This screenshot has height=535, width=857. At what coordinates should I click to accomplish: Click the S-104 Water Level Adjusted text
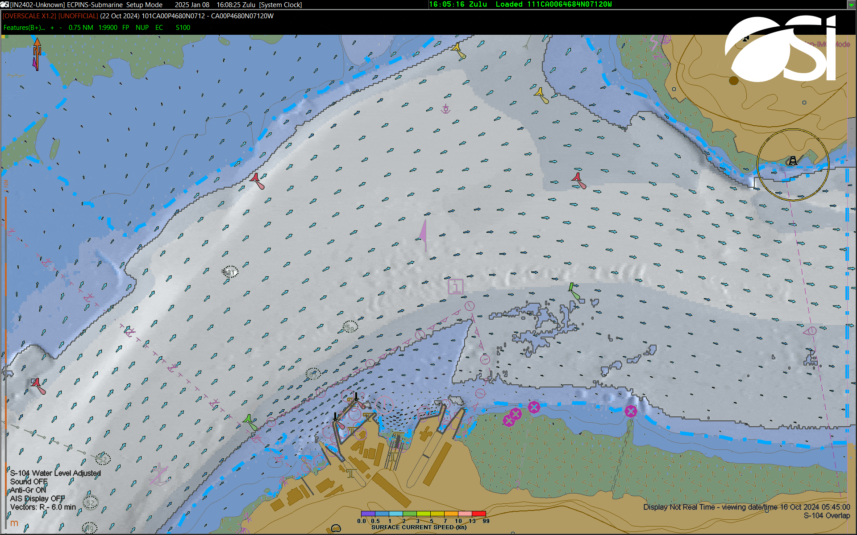click(55, 473)
